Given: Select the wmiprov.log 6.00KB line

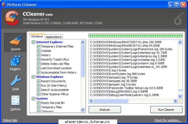Looking at the screenshot, I should coord(127,63).
